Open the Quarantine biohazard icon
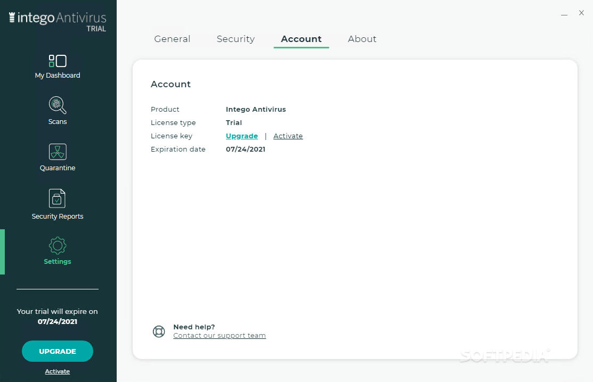This screenshot has height=382, width=593. 58,152
